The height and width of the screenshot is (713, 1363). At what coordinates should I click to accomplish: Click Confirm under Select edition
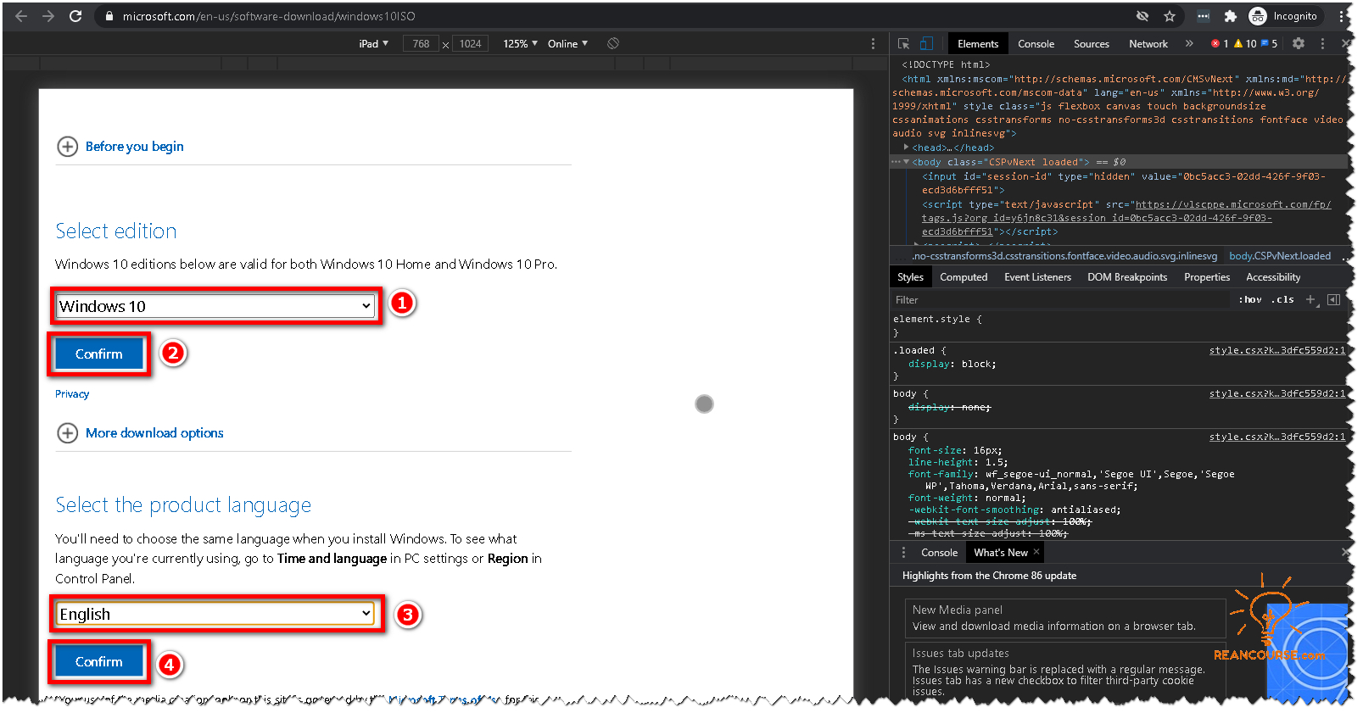click(x=99, y=354)
